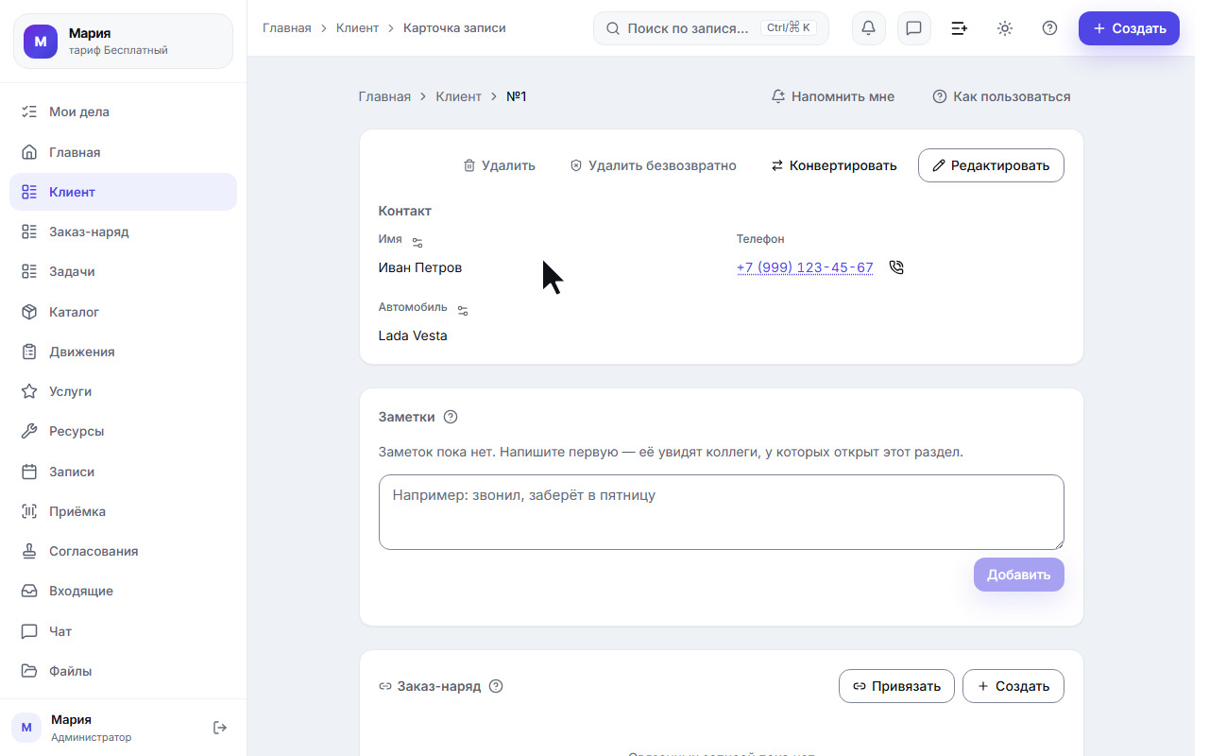Open notifications bell in top bar

[x=868, y=28]
